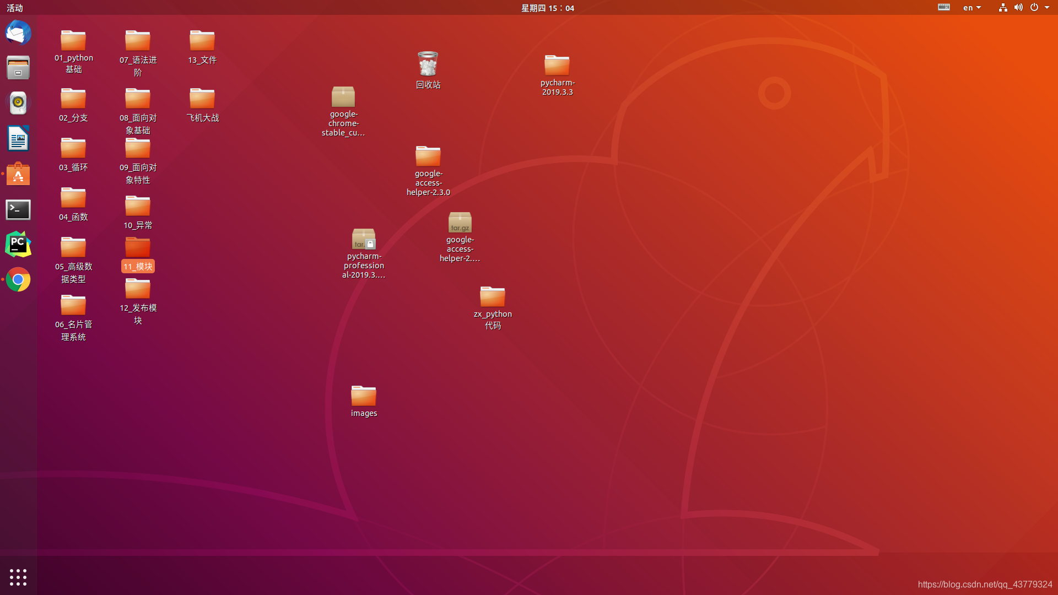
Task: Select the 07_语法进阶 folder
Action: click(x=138, y=53)
